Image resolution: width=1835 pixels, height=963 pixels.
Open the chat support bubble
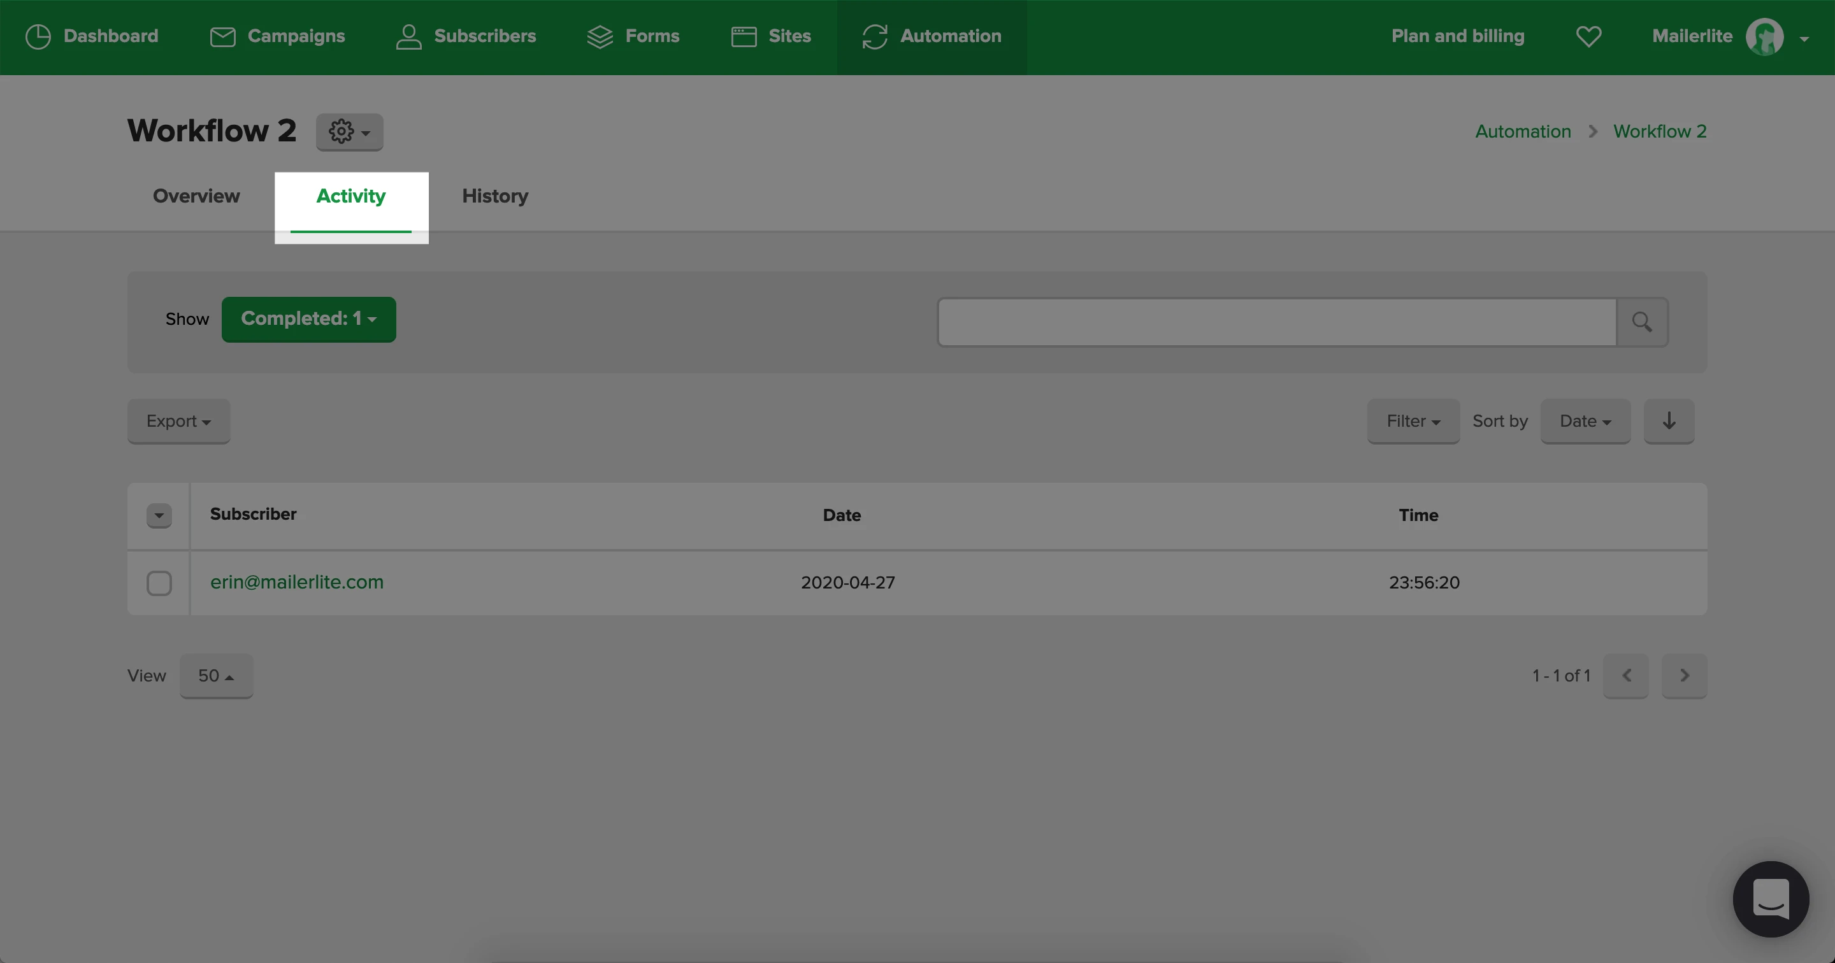1770,899
